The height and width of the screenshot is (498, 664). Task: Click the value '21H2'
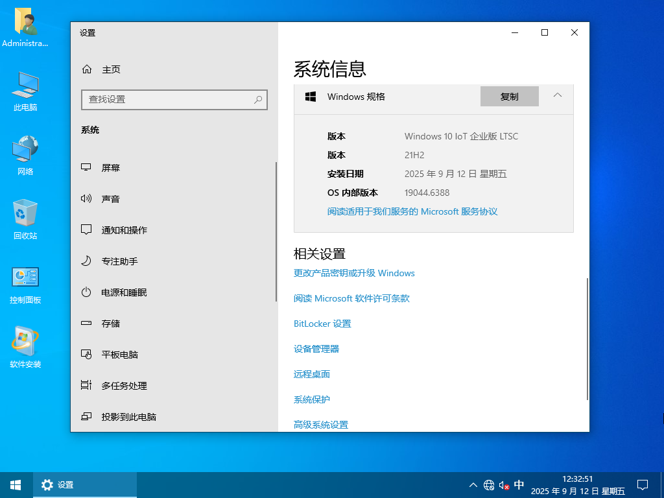click(414, 155)
